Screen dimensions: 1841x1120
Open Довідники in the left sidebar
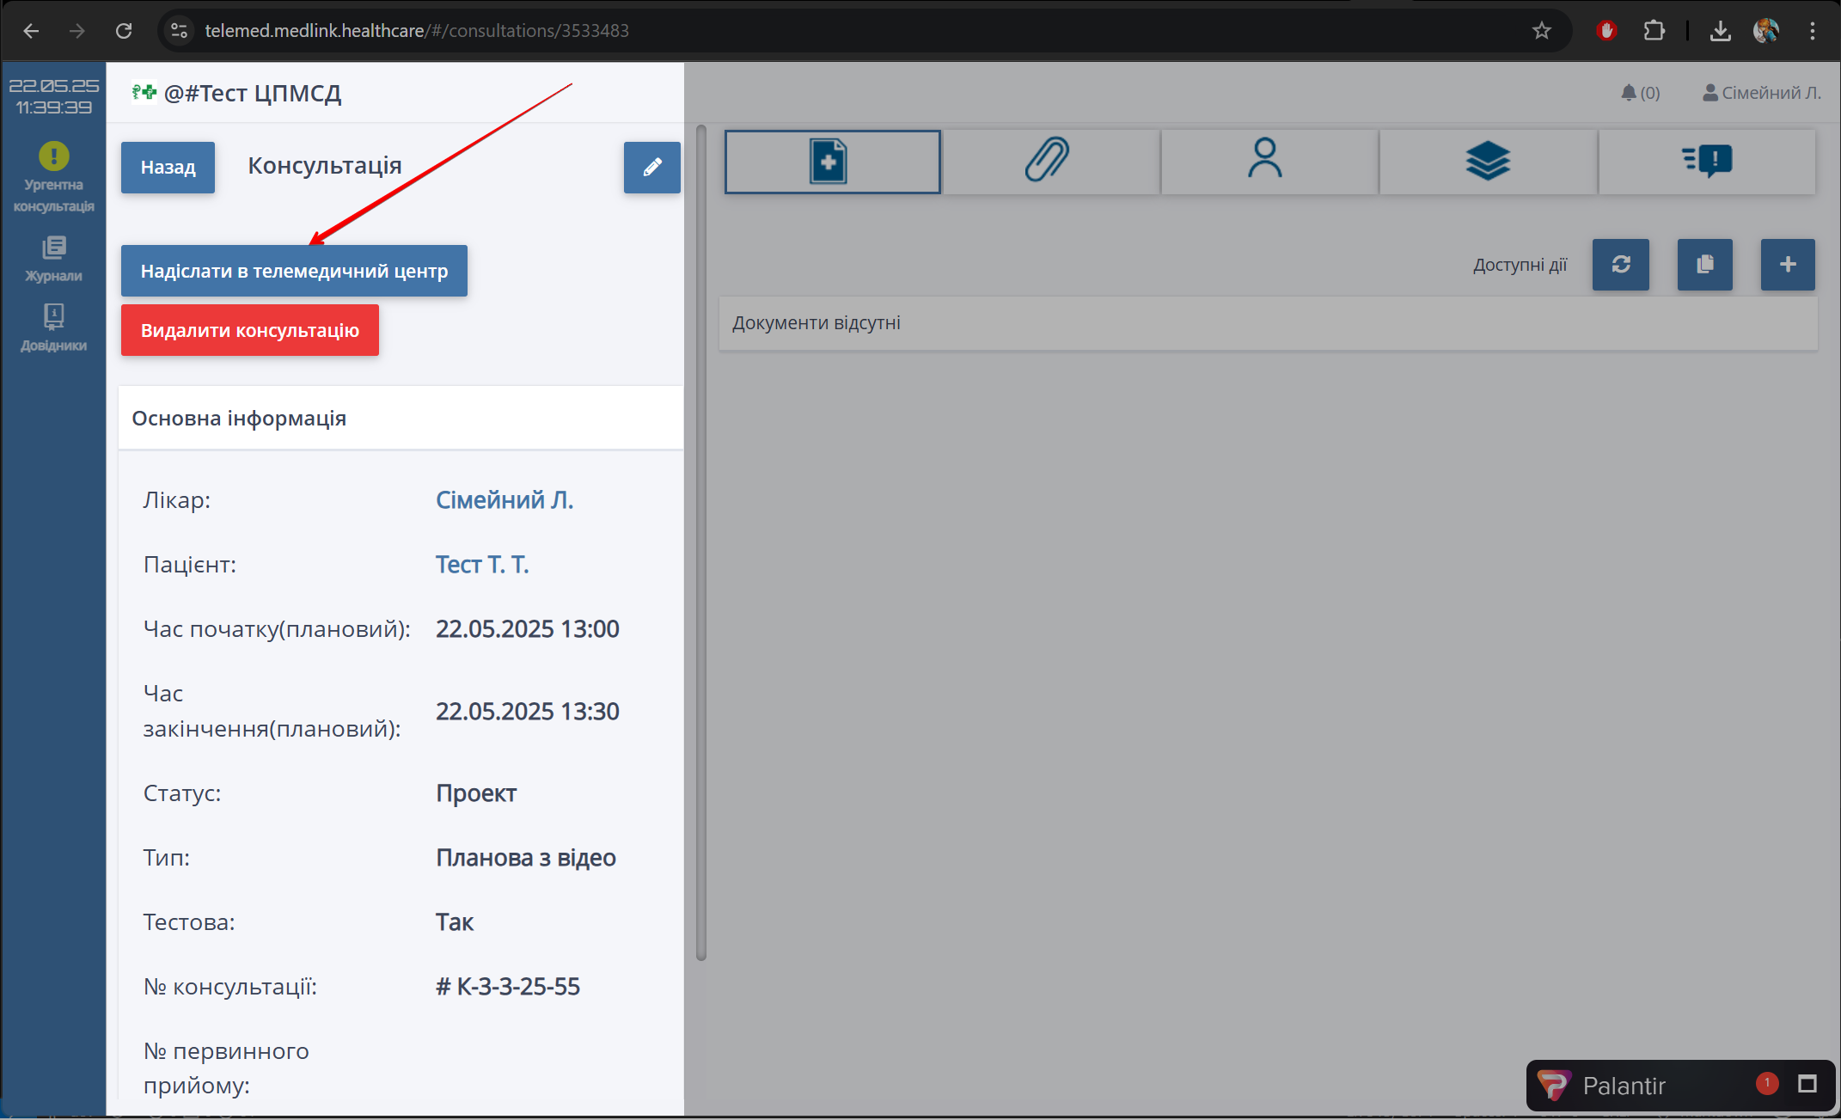[53, 327]
